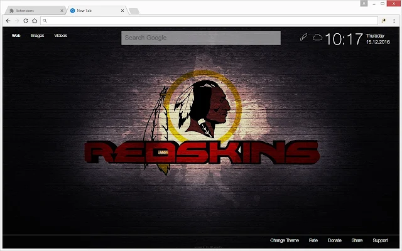Go back with the browser back arrow
The height and width of the screenshot is (251, 402).
click(x=8, y=21)
